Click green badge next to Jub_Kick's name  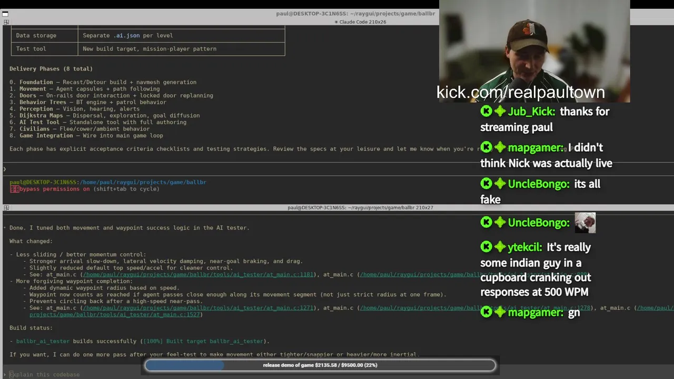(x=500, y=112)
